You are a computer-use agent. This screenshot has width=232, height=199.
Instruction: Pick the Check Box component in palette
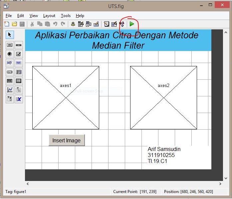click(19, 54)
